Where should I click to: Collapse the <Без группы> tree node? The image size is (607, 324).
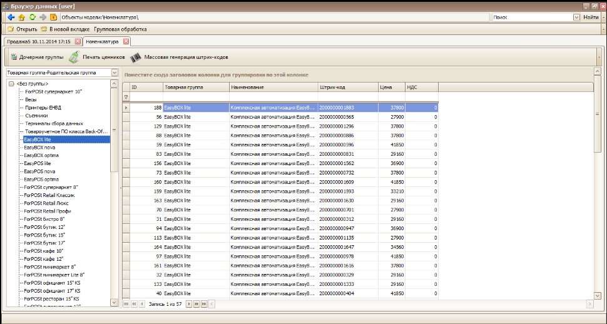[x=11, y=84]
